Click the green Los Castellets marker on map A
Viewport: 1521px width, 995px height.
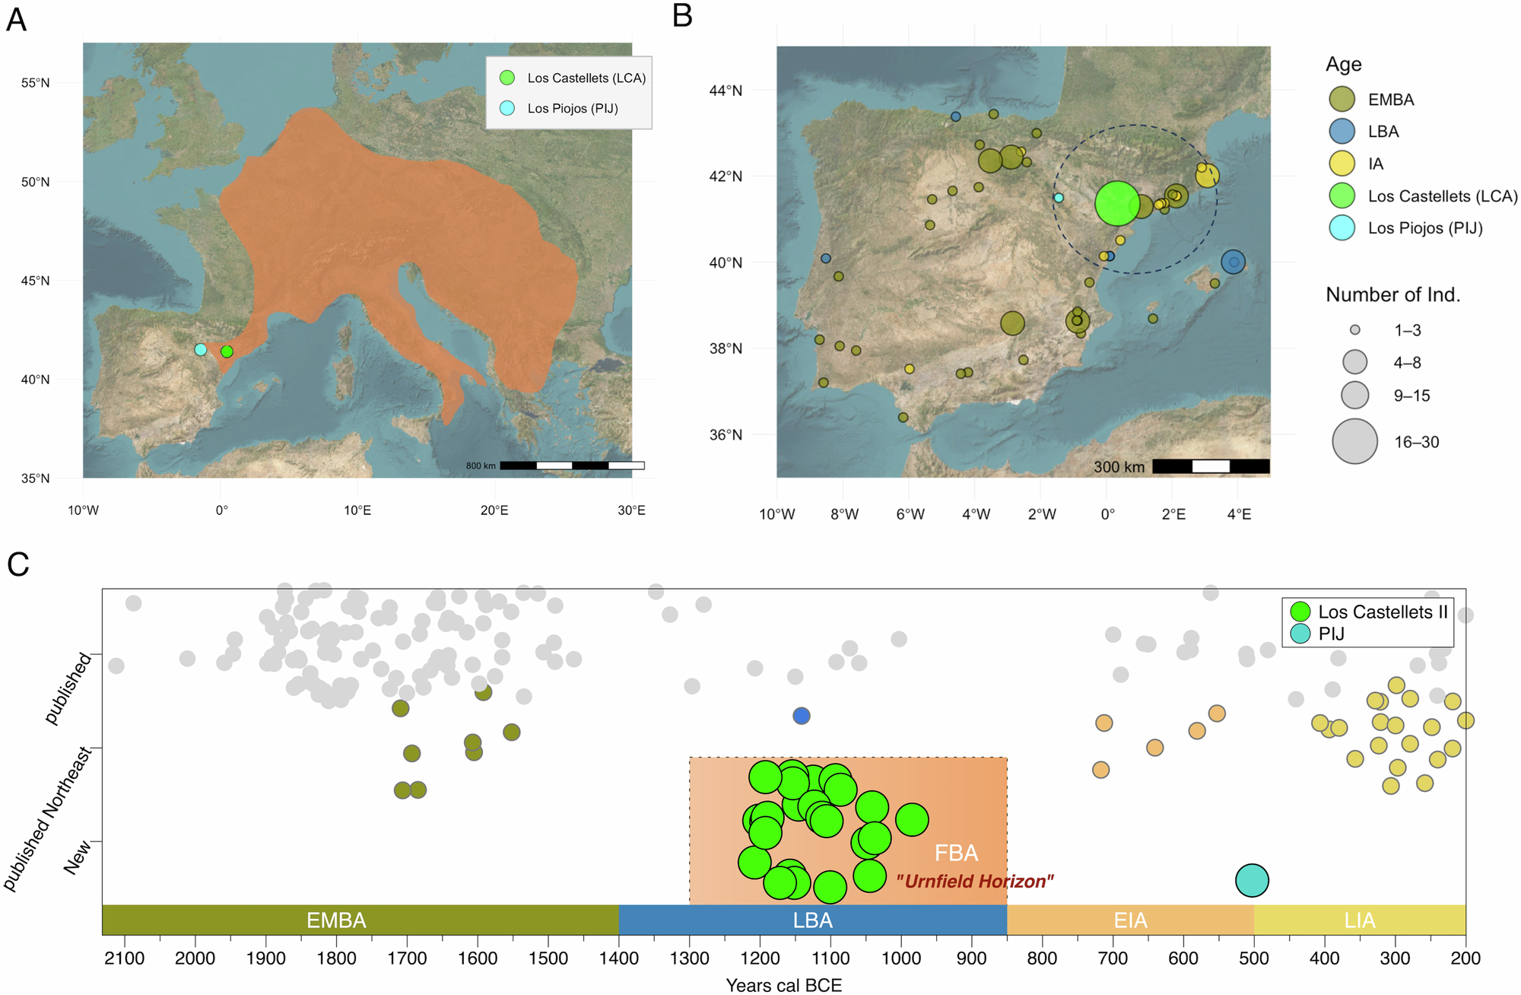227,351
